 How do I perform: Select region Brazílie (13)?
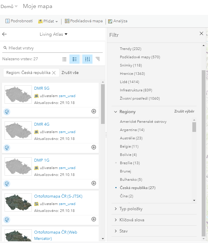coord(130,163)
